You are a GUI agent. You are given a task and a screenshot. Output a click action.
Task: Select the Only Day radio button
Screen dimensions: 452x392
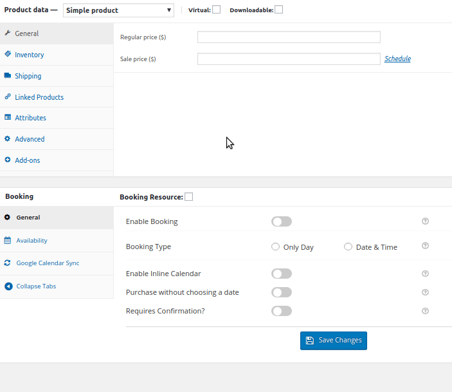click(276, 247)
